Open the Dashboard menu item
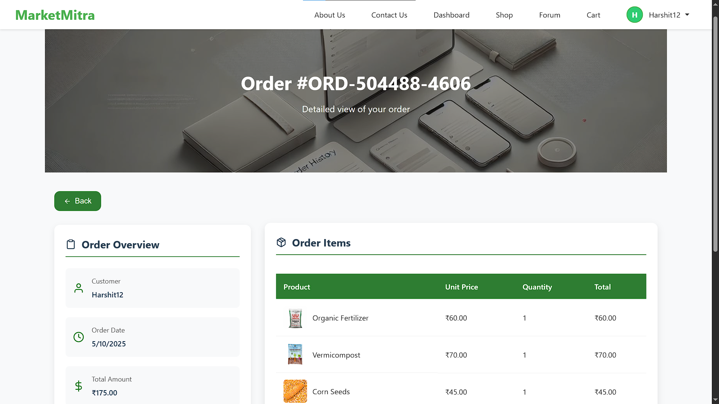The height and width of the screenshot is (404, 719). [451, 15]
